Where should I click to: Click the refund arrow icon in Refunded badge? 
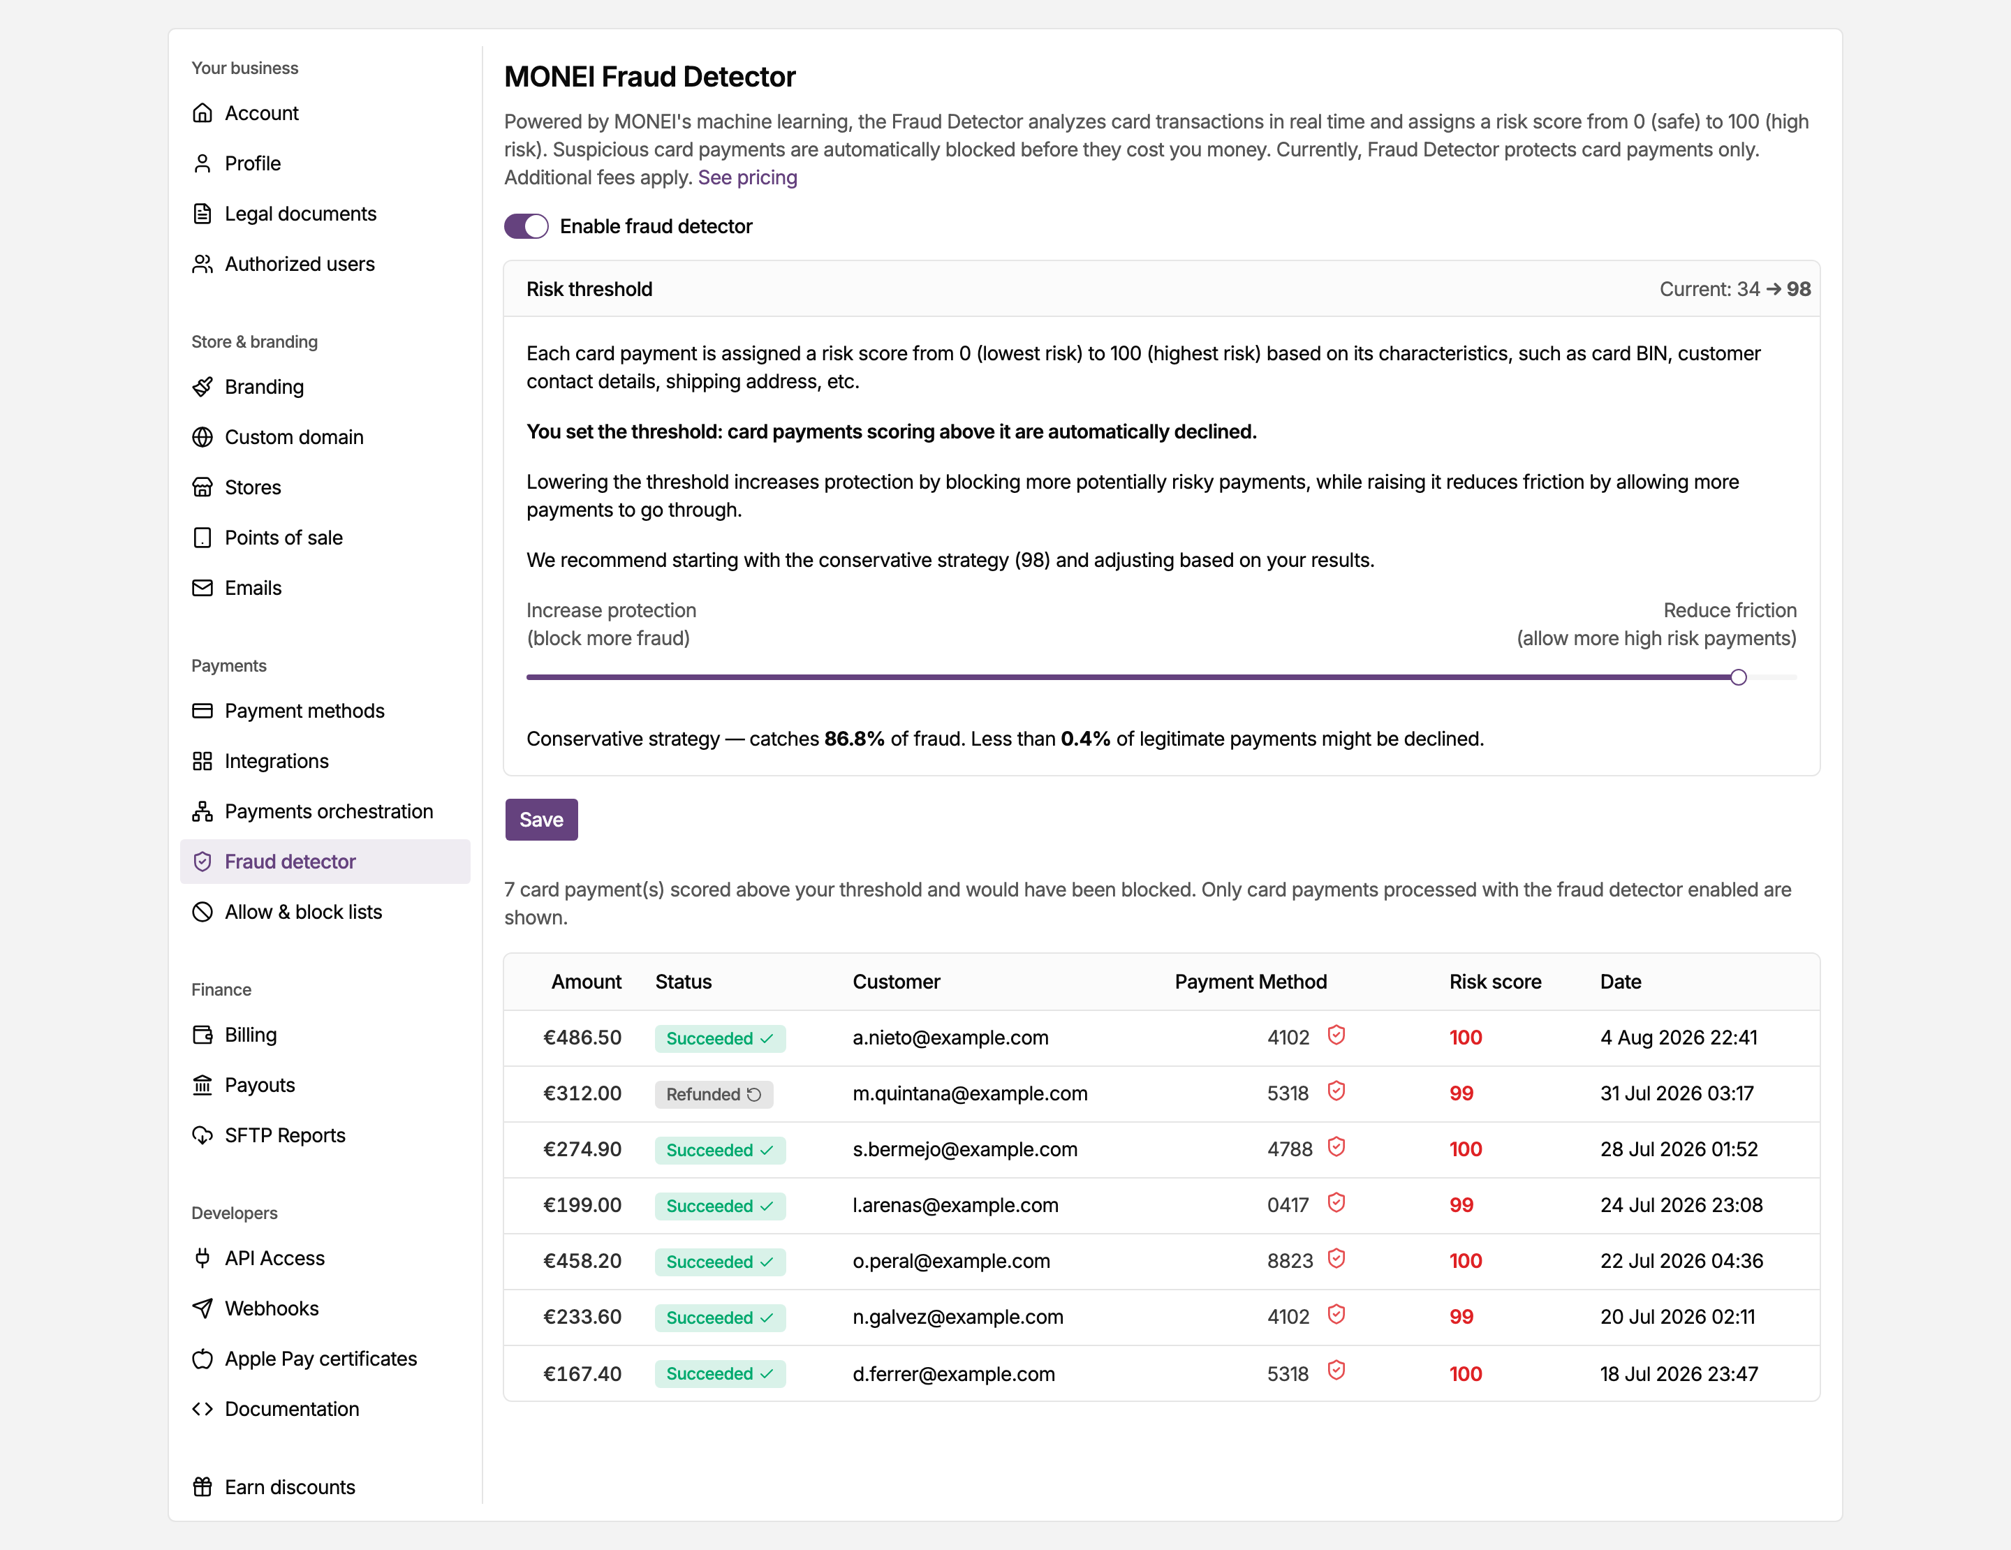754,1094
